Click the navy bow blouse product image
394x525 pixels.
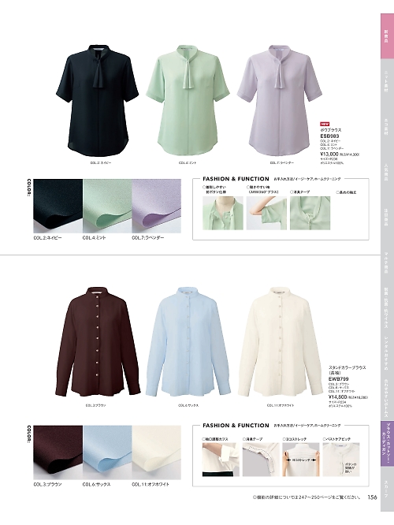(98, 100)
